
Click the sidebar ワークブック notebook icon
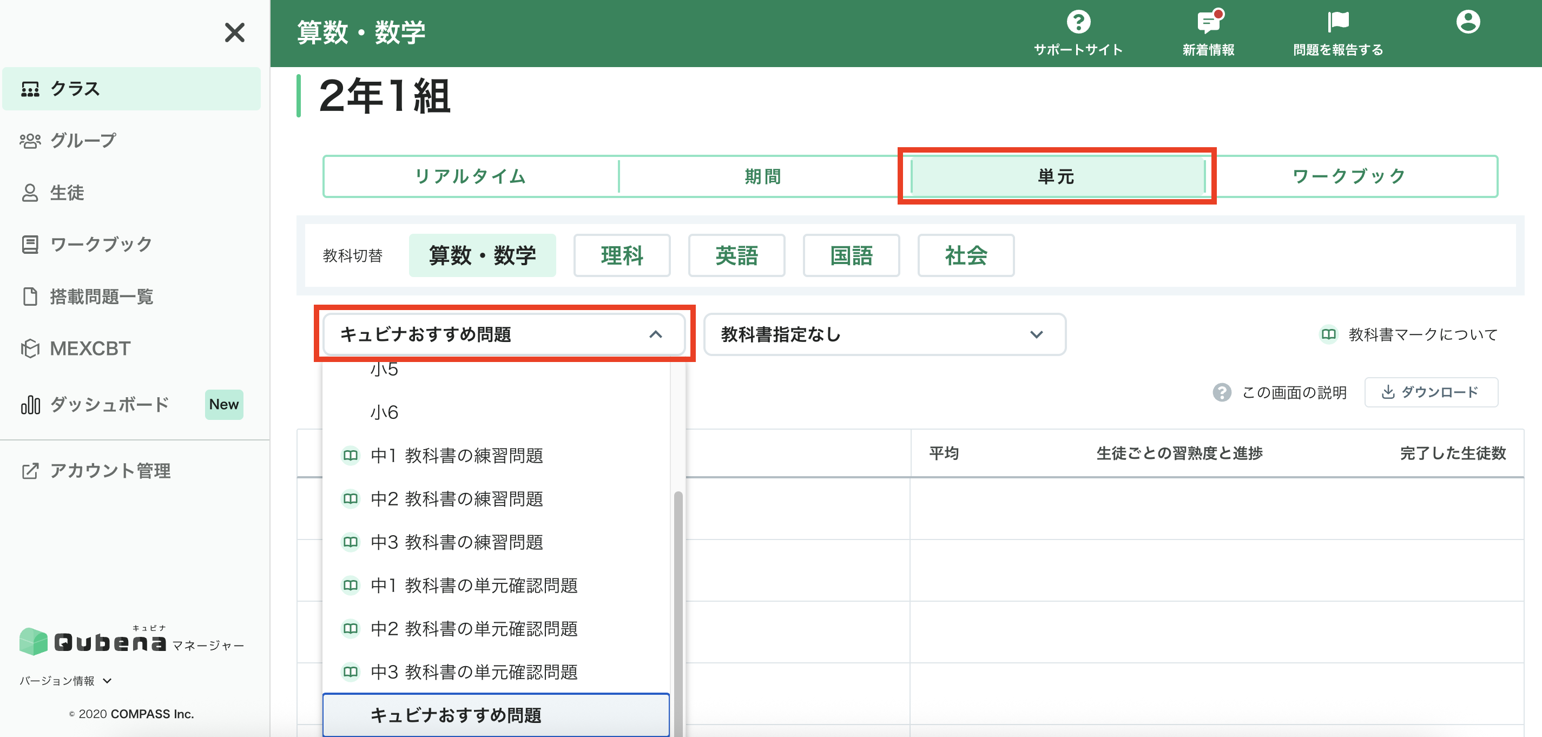(x=30, y=244)
